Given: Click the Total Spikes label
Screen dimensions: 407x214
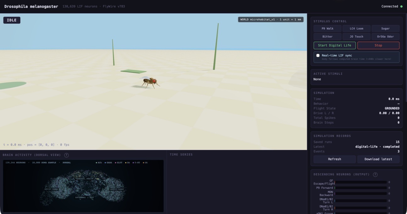Looking at the screenshot, I should [324, 118].
